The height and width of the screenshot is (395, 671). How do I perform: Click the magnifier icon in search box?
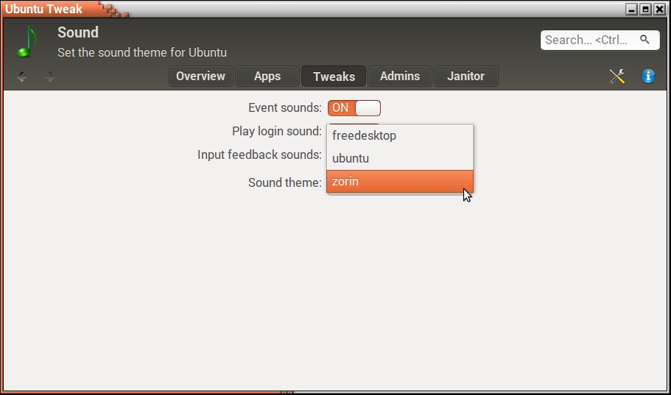[x=644, y=40]
